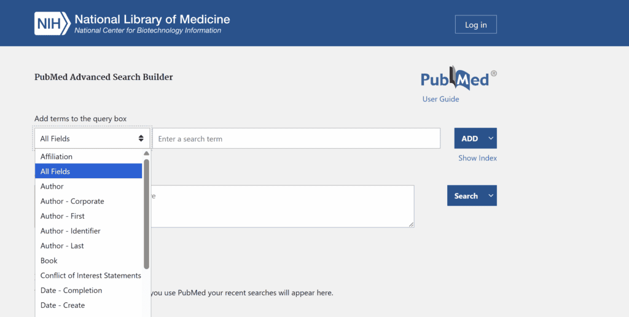Choose Author - First option

tap(88, 216)
